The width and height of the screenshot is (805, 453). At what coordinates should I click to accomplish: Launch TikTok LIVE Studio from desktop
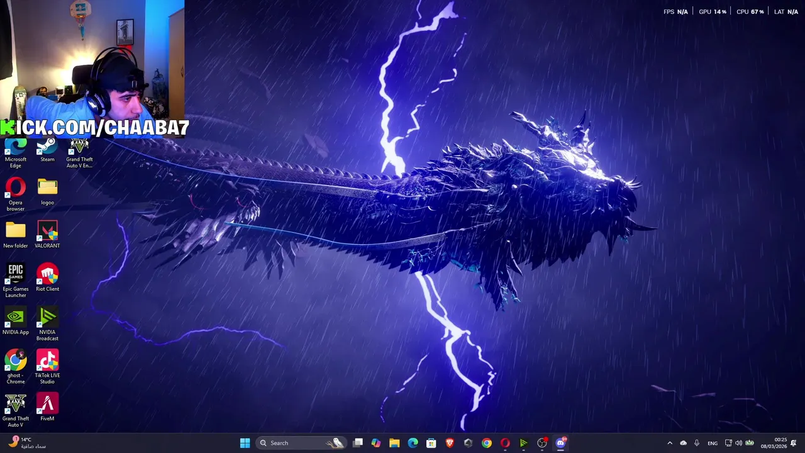[x=47, y=367]
